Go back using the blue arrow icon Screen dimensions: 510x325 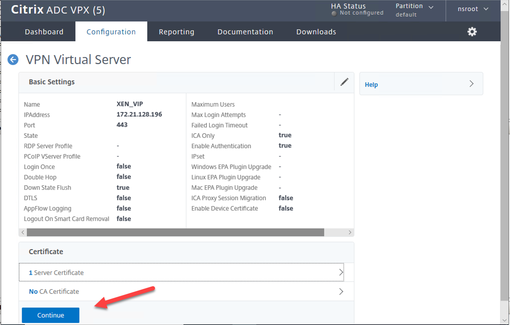click(x=13, y=60)
